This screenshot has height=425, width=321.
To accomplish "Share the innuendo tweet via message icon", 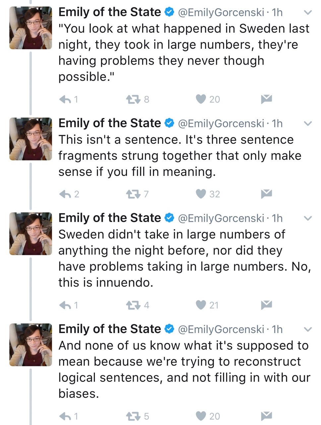I will (x=266, y=305).
